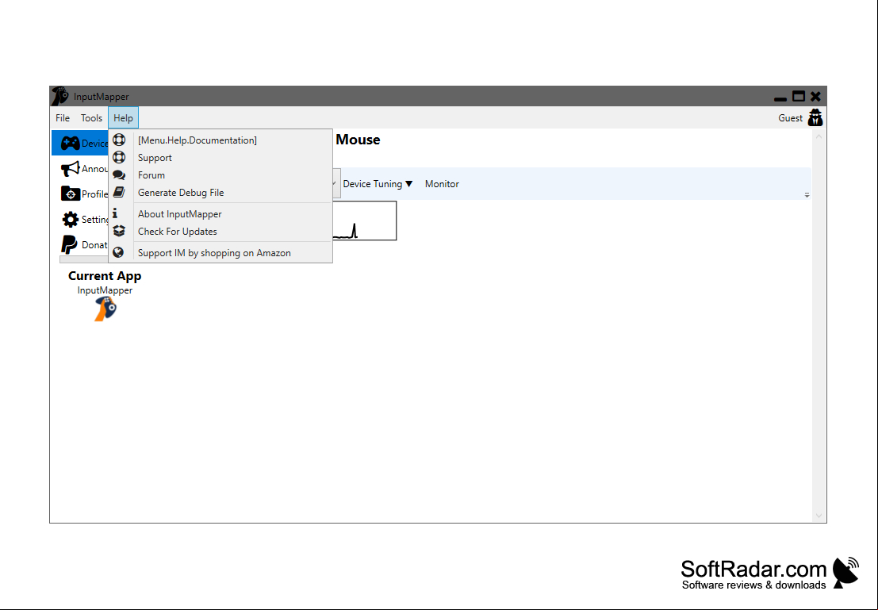Open the File menu
878x610 pixels.
click(62, 118)
